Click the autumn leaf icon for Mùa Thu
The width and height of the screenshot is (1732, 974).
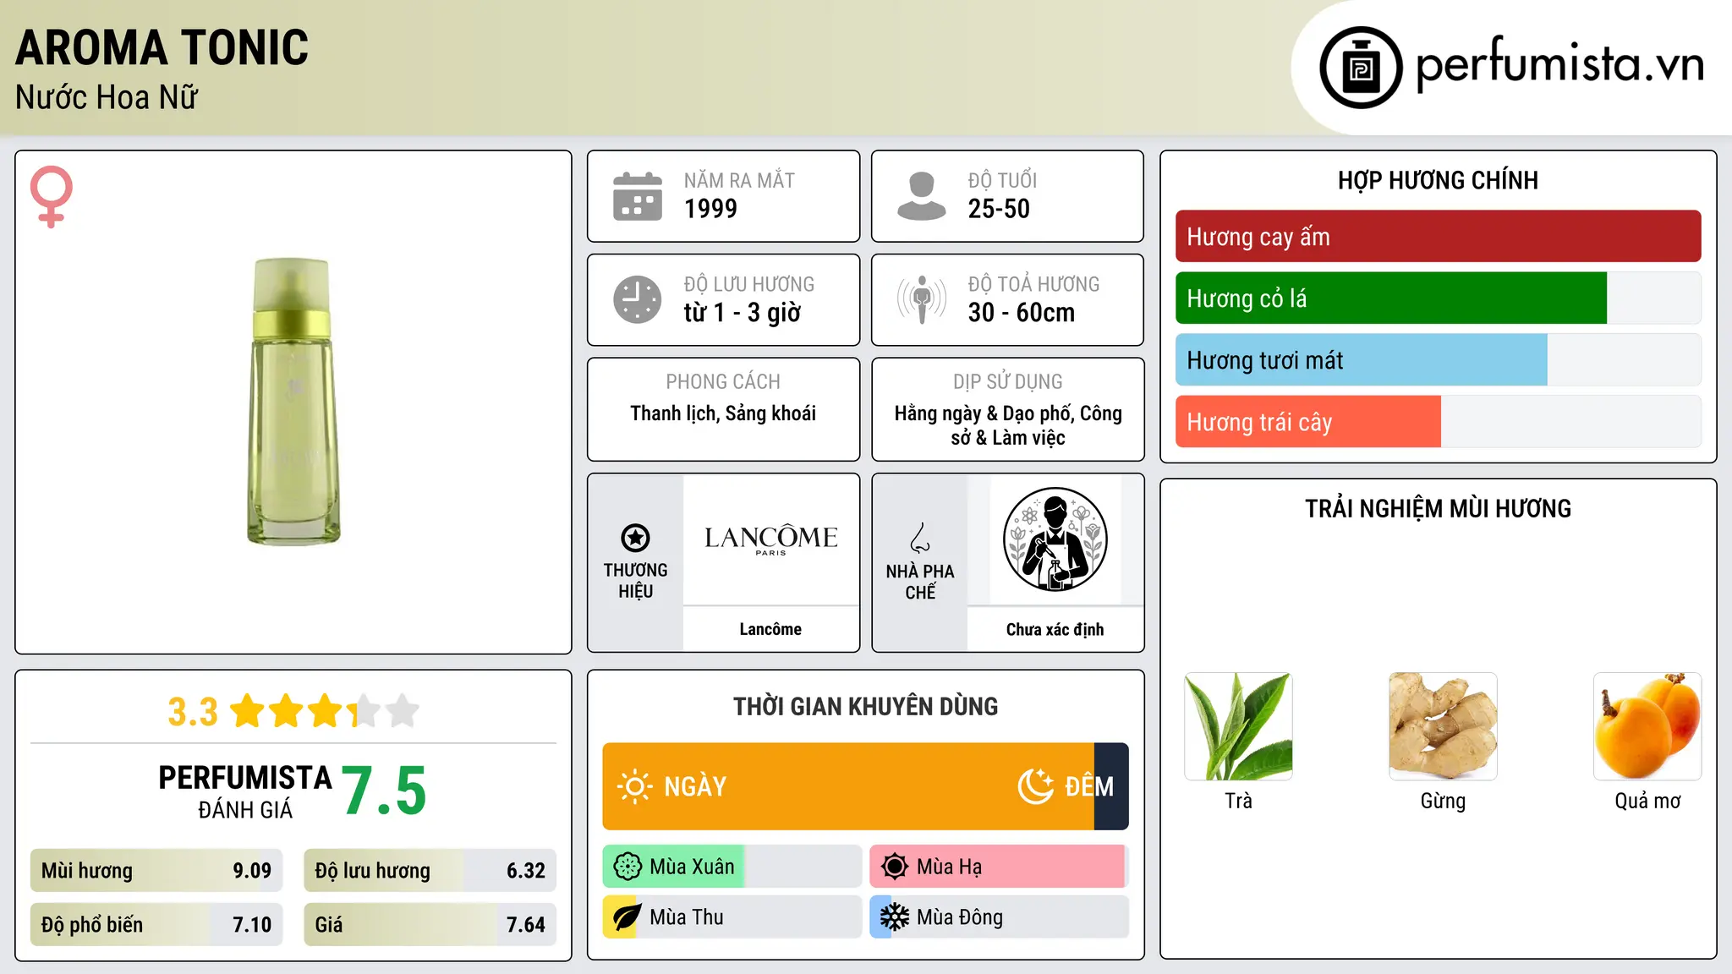627,917
